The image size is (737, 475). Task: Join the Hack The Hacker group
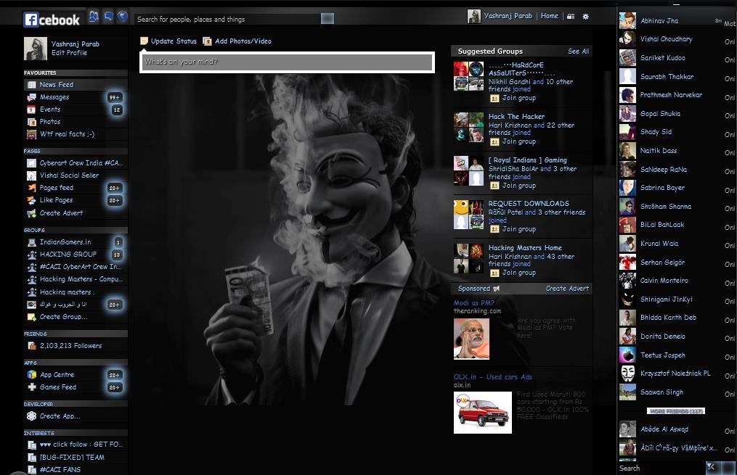[x=518, y=141]
